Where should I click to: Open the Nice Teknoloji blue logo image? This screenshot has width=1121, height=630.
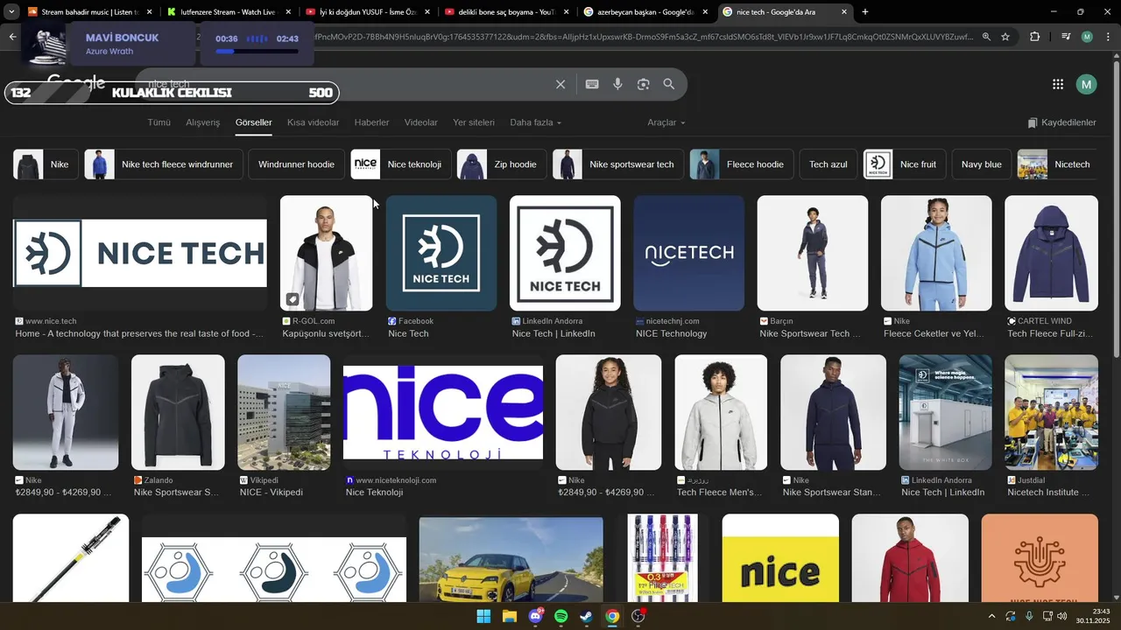pyautogui.click(x=443, y=412)
